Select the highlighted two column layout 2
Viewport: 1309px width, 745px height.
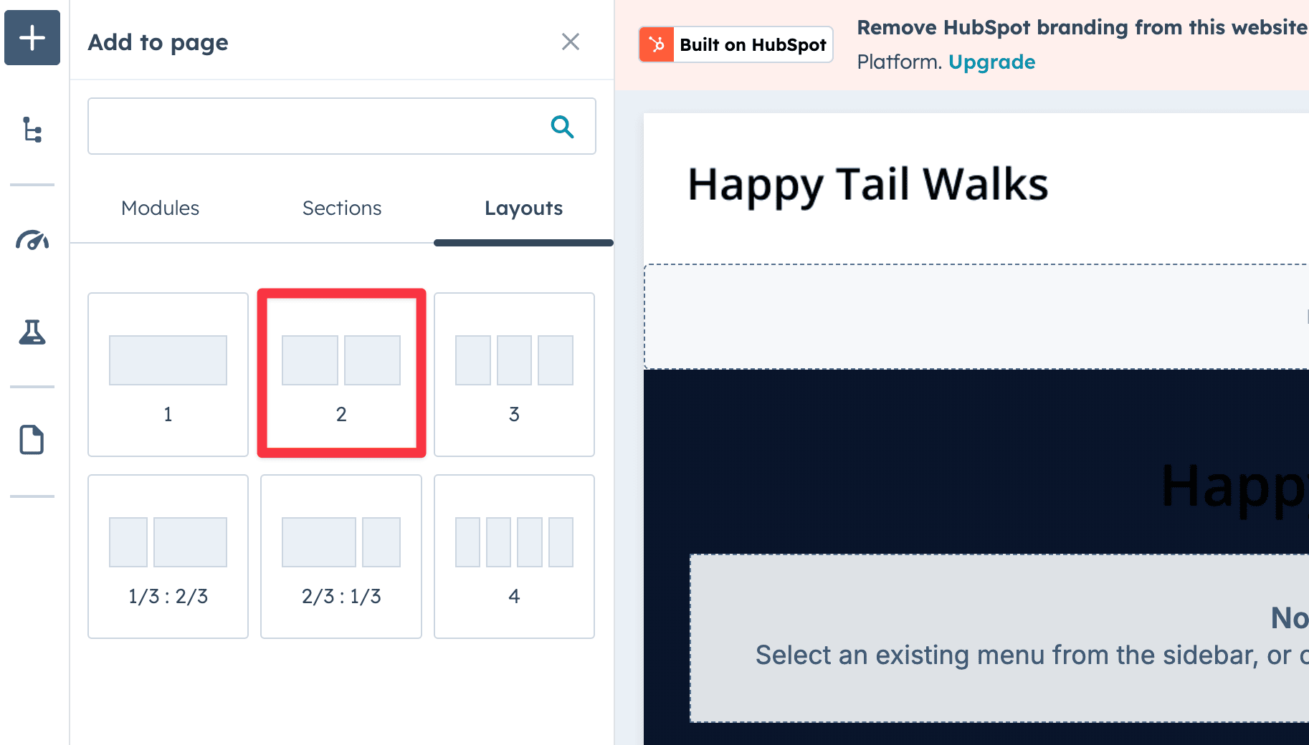coord(341,372)
